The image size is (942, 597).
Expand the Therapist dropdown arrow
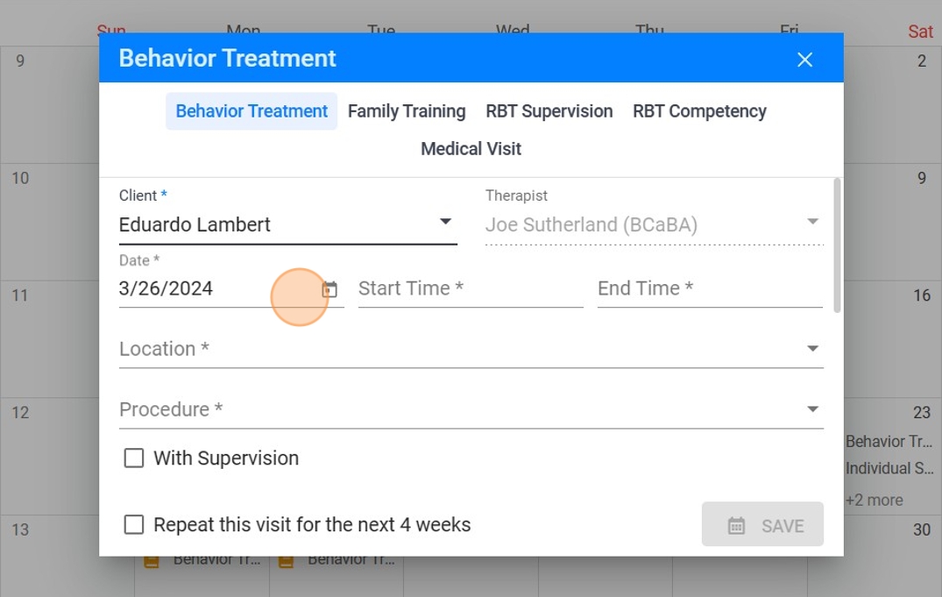point(812,223)
